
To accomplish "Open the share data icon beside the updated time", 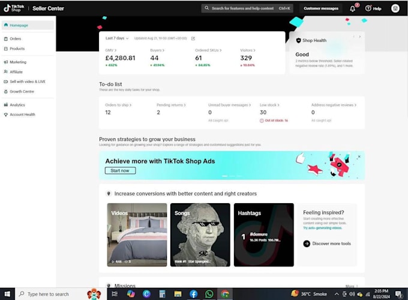I will tap(193, 38).
